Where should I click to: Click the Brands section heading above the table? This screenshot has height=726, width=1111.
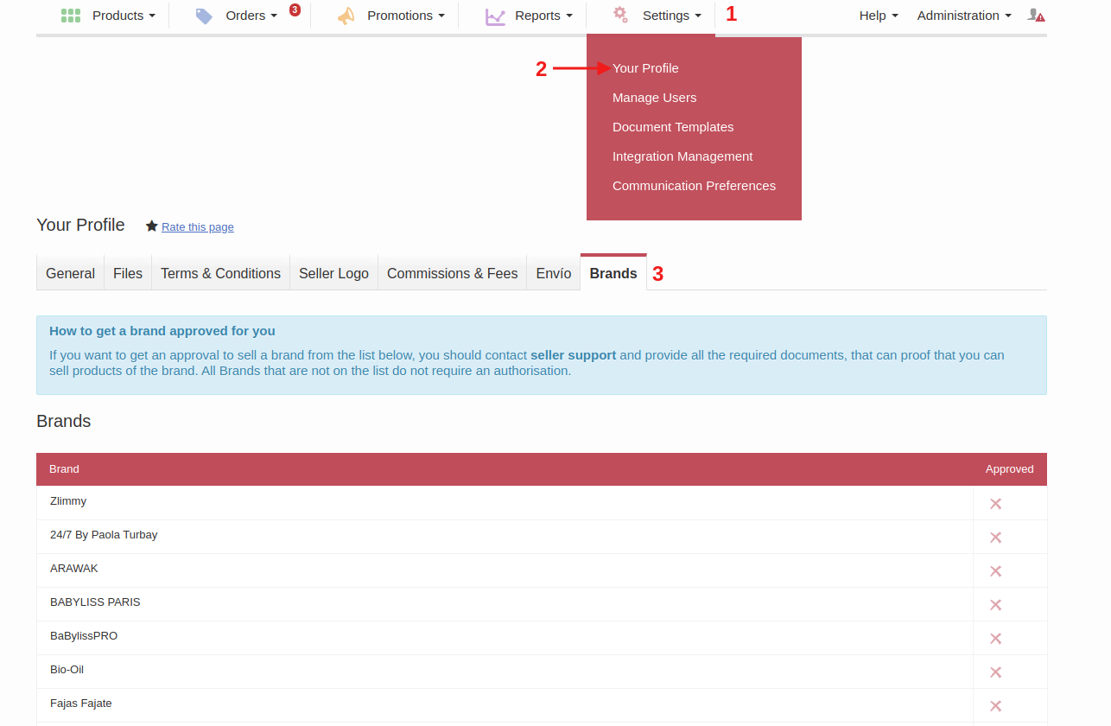click(64, 422)
